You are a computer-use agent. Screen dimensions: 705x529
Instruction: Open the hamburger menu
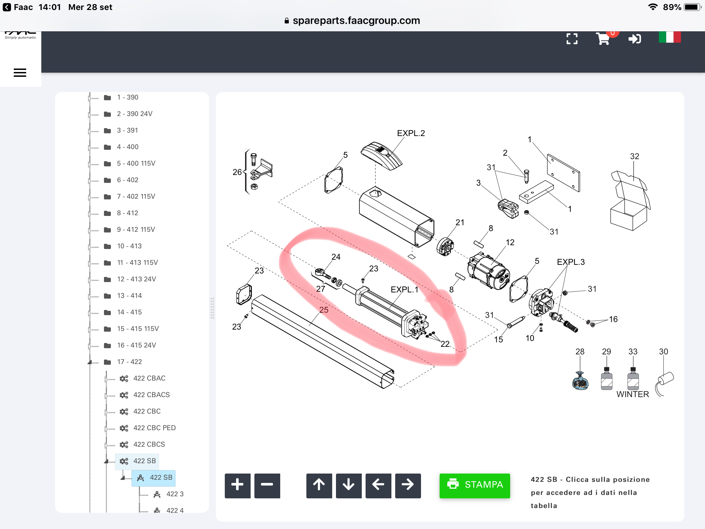pyautogui.click(x=20, y=73)
